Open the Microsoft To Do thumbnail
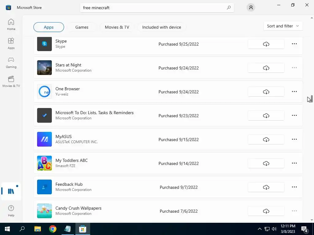Screen dimensions: 314x235 pos(44,115)
